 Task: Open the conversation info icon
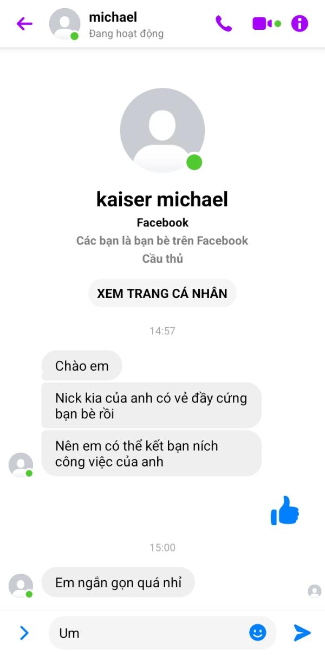click(x=300, y=24)
